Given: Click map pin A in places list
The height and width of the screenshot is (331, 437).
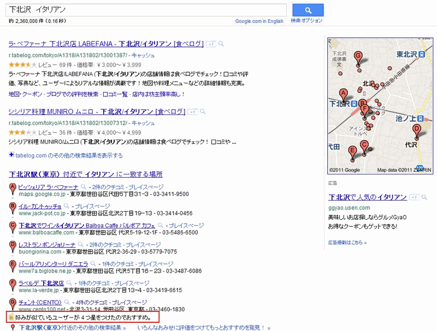Looking at the screenshot, I should [12, 189].
